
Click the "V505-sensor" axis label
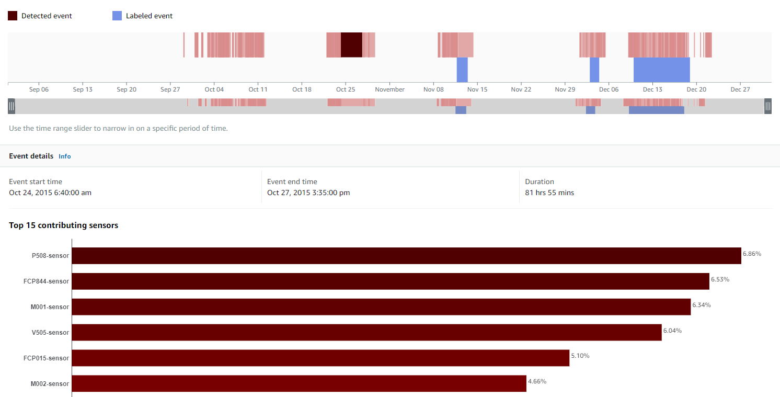coord(50,333)
